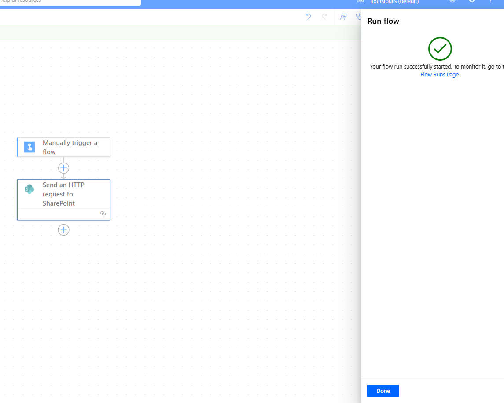The height and width of the screenshot is (403, 504).
Task: Select the Send an HTTP request to SharePoint card
Action: pyautogui.click(x=63, y=194)
